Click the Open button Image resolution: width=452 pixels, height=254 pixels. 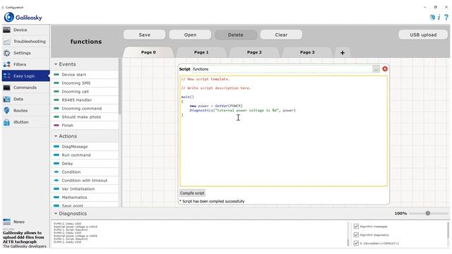[x=190, y=35]
